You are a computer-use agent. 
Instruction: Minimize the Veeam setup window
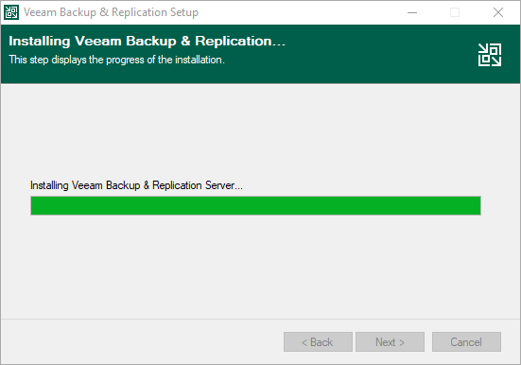(x=412, y=12)
